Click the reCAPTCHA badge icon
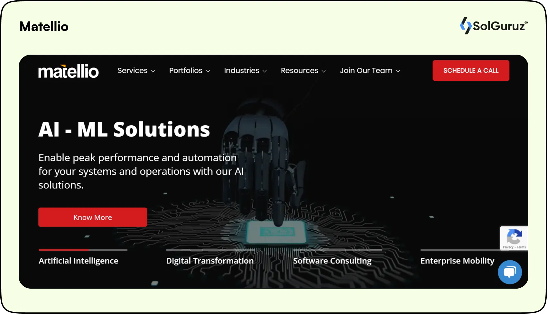This screenshot has width=547, height=314. [514, 237]
